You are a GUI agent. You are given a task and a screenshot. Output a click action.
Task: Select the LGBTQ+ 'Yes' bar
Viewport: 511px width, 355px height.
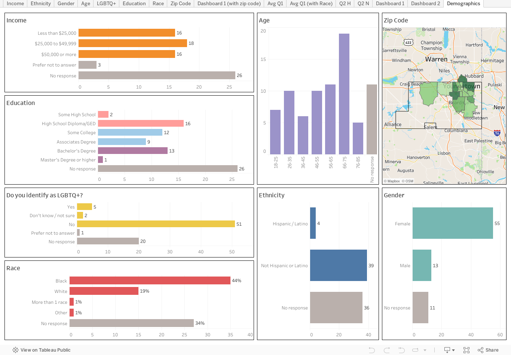point(85,207)
